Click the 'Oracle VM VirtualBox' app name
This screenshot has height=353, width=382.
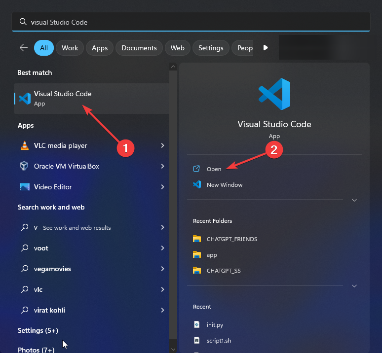click(67, 166)
